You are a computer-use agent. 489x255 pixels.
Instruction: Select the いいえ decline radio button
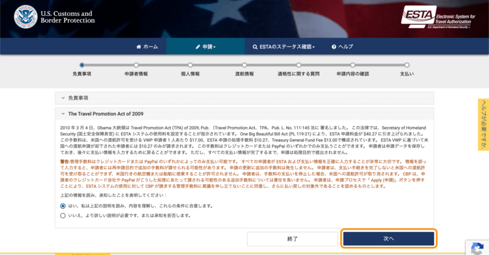coord(63,215)
